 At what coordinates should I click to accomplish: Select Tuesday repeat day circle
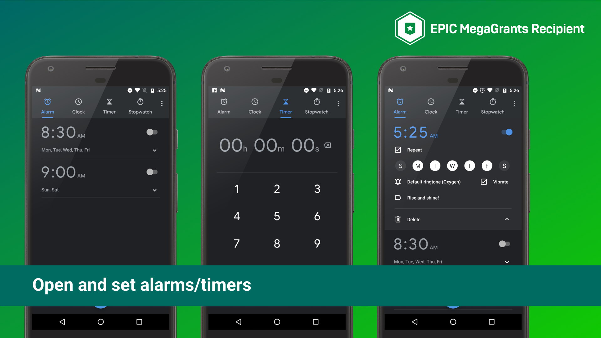click(x=435, y=166)
